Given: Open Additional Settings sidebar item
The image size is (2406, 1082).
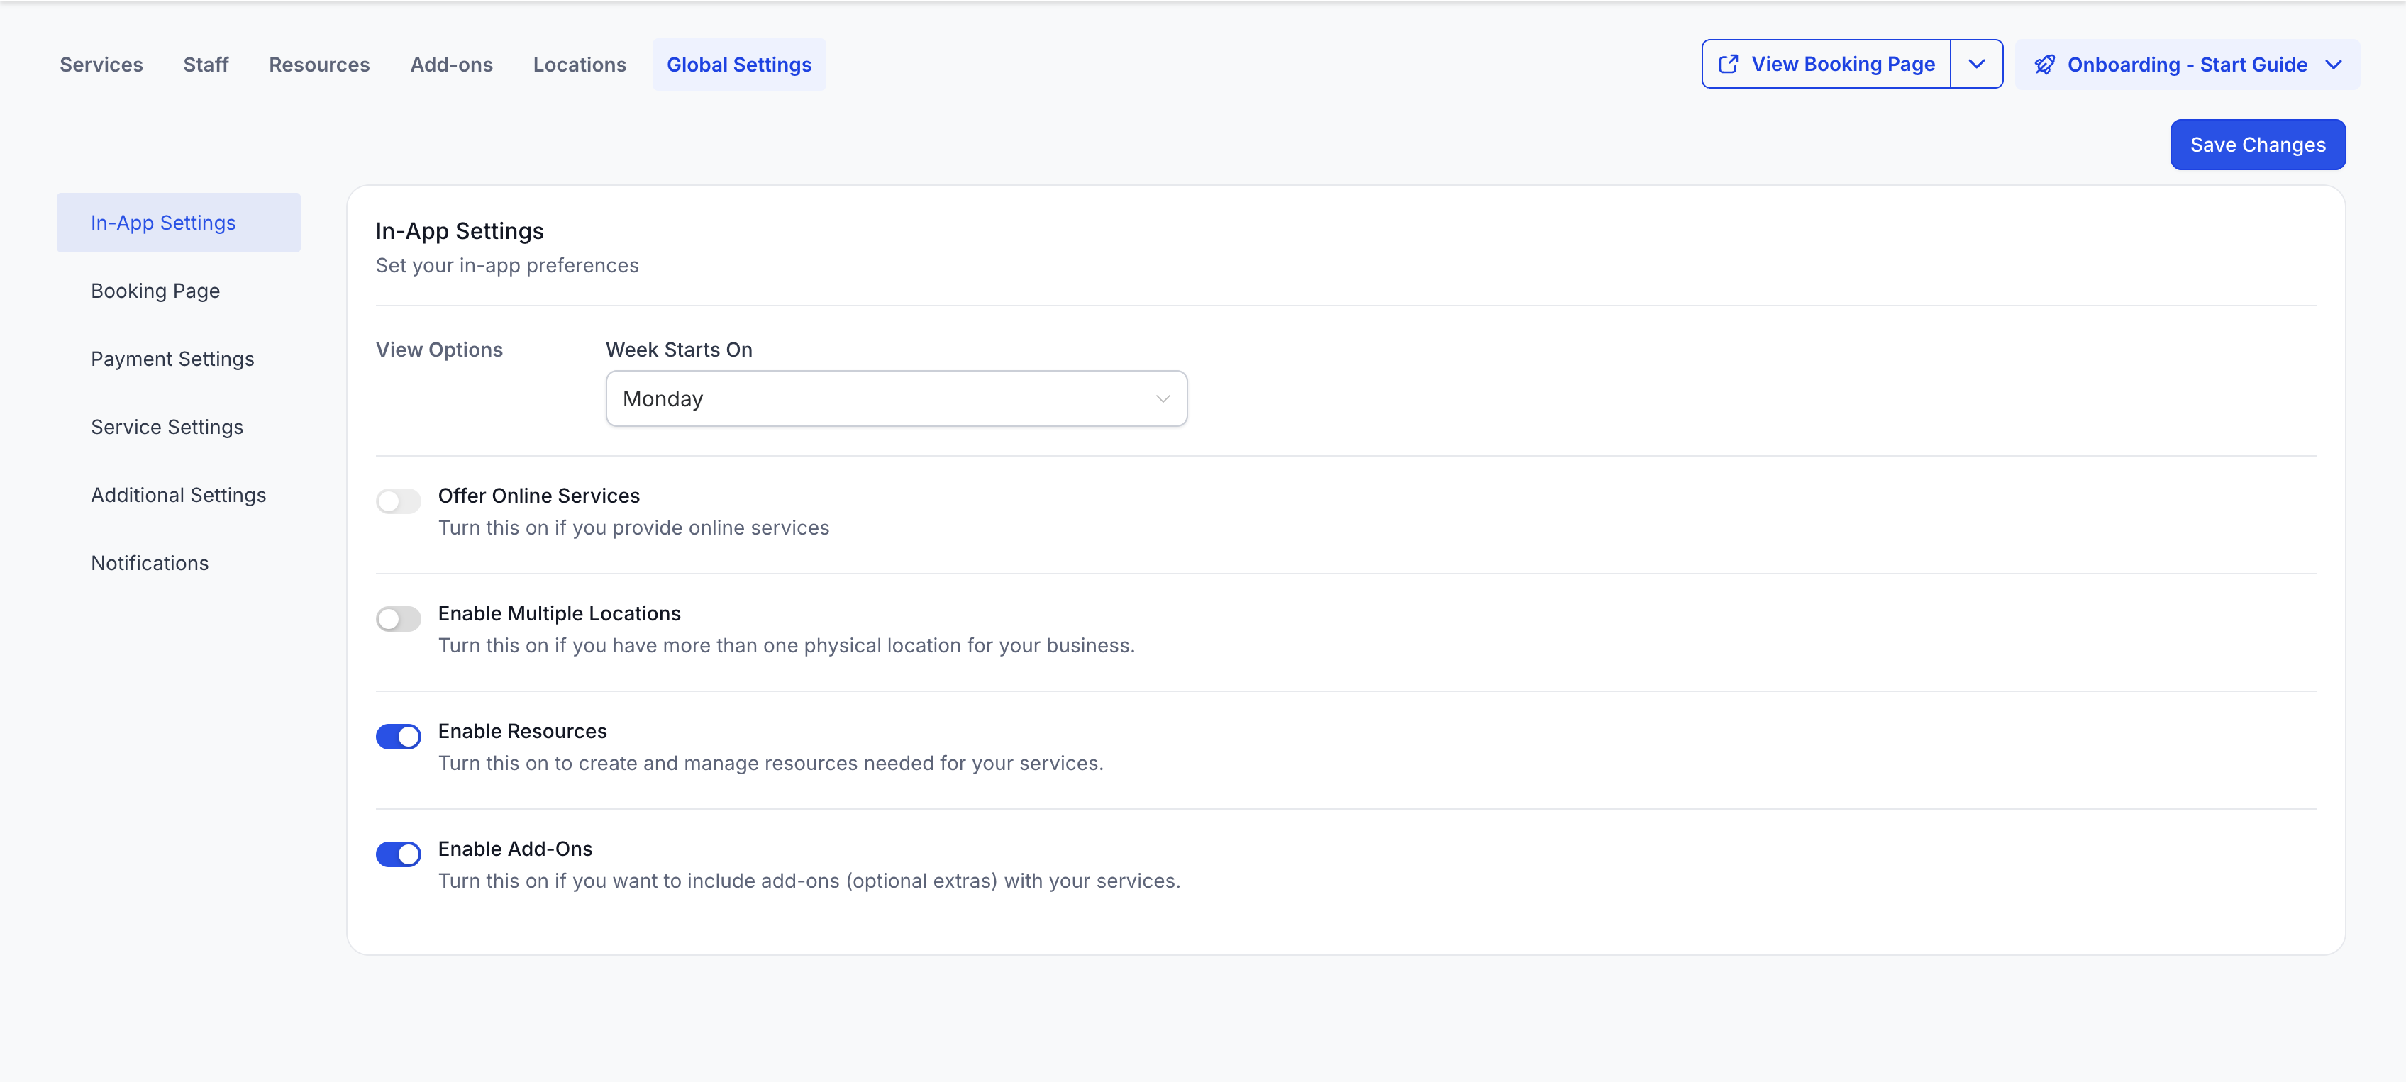Looking at the screenshot, I should pyautogui.click(x=179, y=495).
